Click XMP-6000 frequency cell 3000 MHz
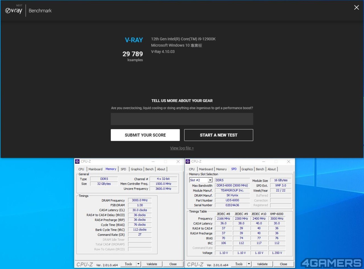364x269 pixels. [277, 219]
